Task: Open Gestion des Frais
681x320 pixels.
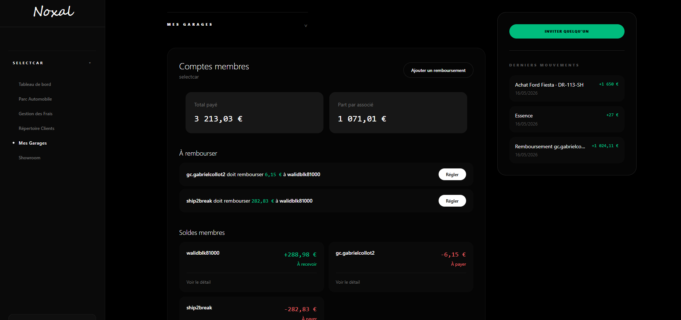Action: point(36,114)
